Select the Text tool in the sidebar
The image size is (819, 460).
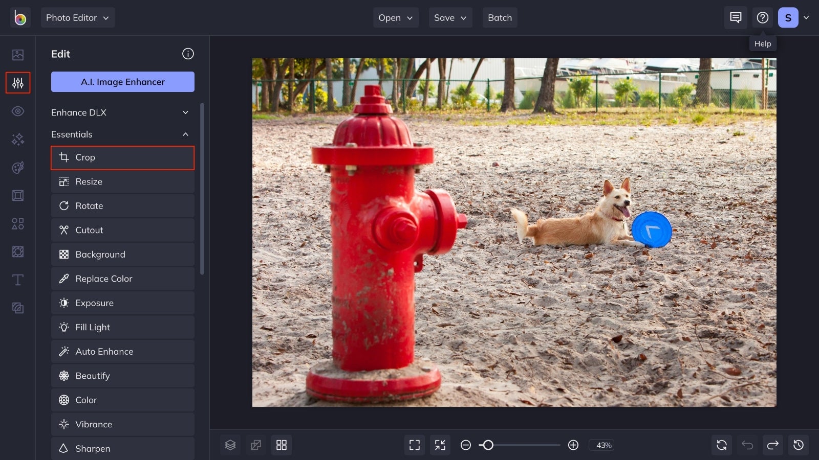point(17,280)
